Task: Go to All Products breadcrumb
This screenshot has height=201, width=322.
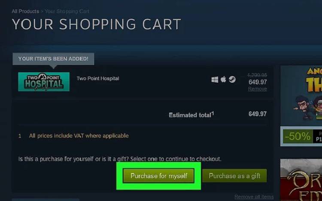Action: click(25, 11)
